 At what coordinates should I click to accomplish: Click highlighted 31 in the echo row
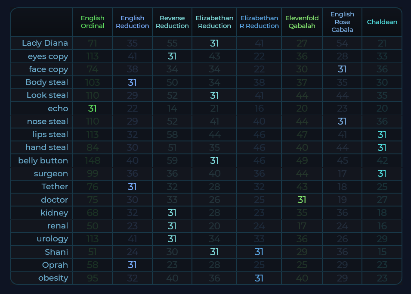pos(93,109)
